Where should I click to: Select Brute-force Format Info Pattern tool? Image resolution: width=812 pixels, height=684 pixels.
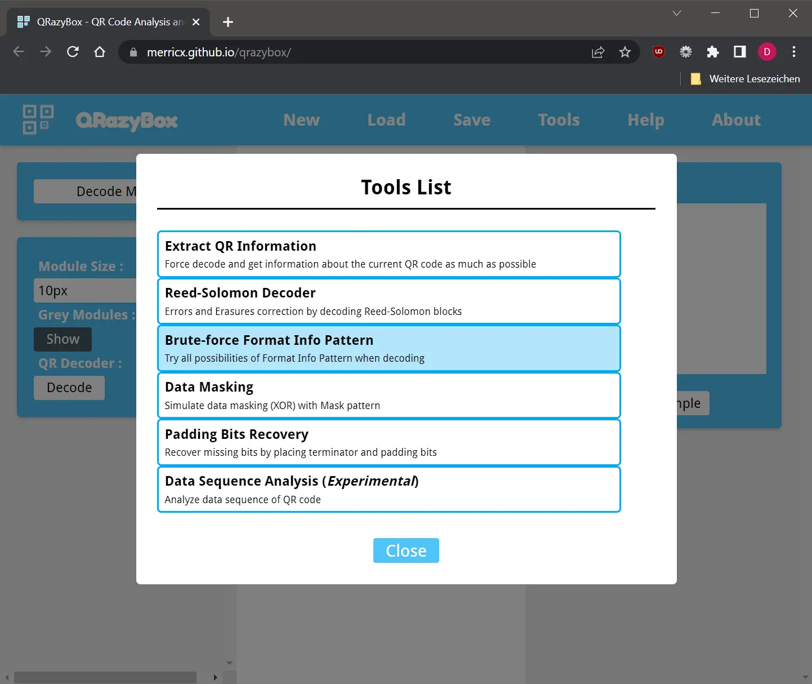[x=389, y=348]
